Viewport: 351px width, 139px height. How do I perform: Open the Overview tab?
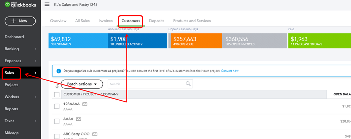[x=58, y=21]
